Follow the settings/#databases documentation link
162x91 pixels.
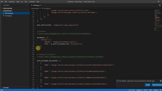click(65, 34)
